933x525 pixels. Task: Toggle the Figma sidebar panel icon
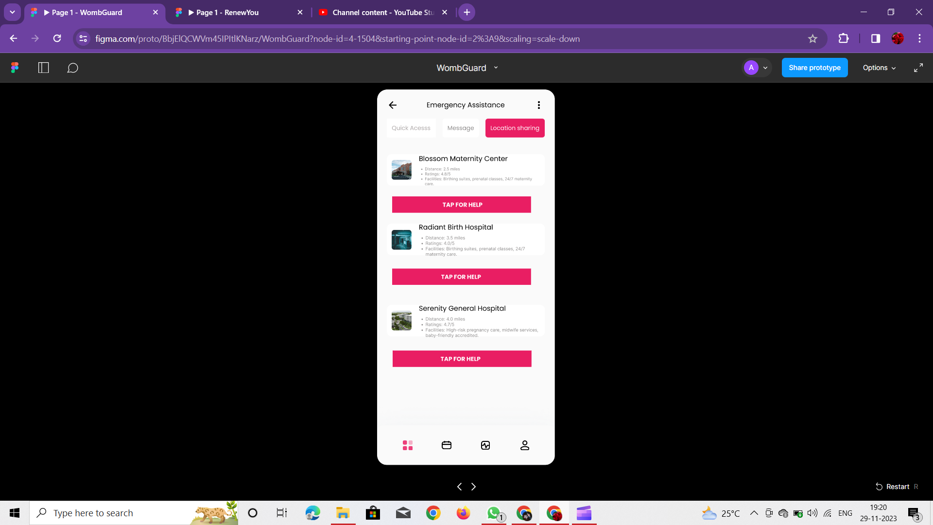pyautogui.click(x=44, y=68)
